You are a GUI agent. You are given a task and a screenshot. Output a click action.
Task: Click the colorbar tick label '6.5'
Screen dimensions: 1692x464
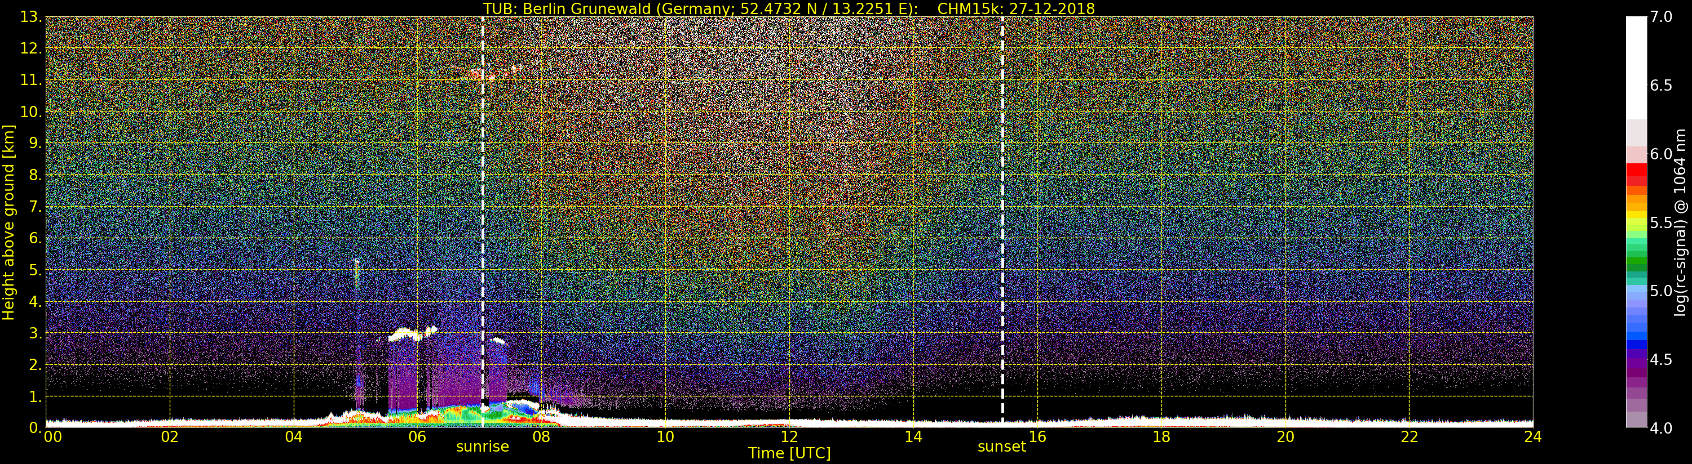click(1662, 86)
